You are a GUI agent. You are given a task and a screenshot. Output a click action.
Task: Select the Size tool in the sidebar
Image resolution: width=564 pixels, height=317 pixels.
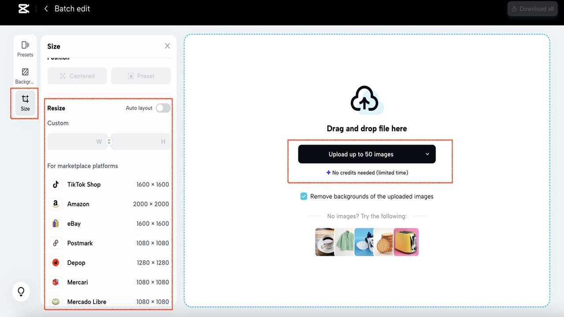click(25, 103)
